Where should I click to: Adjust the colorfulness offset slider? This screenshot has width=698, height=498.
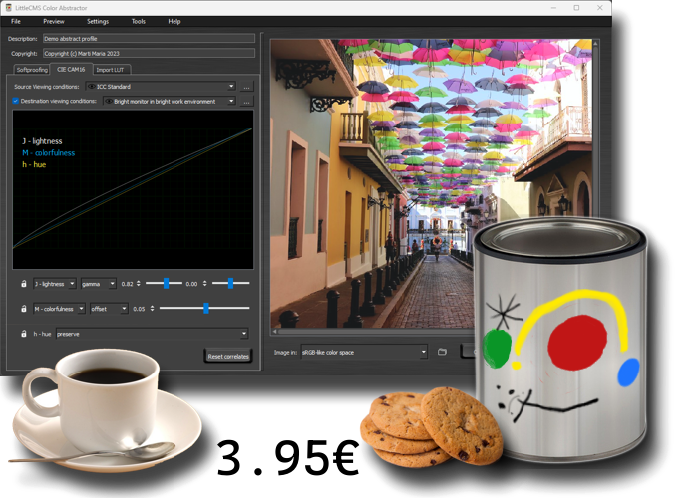coord(204,308)
